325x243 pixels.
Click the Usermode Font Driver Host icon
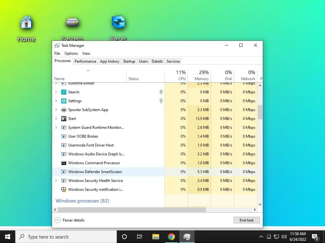point(63,145)
